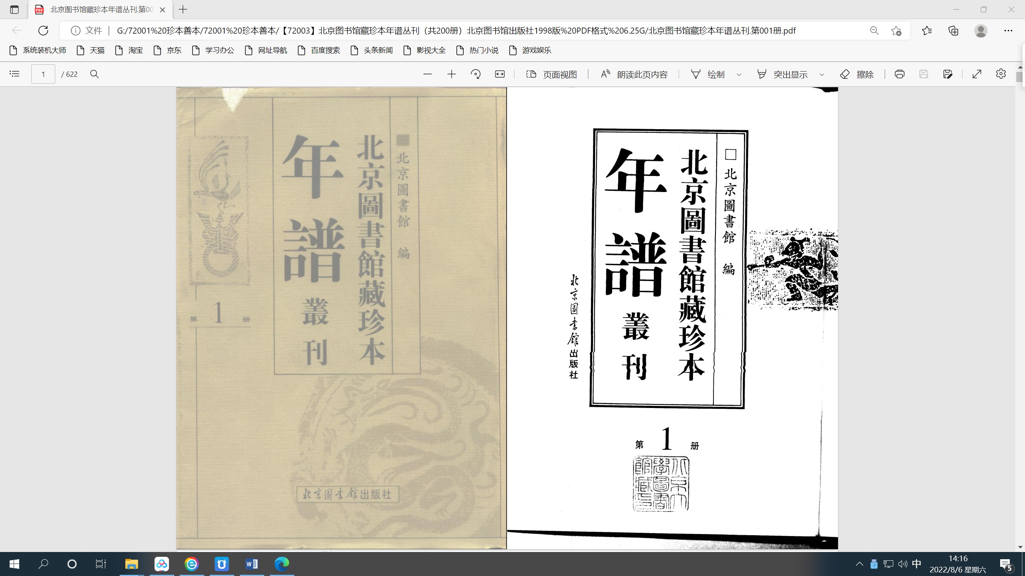Viewport: 1025px width, 576px height.
Task: Open Task View on taskbar
Action: 101,564
